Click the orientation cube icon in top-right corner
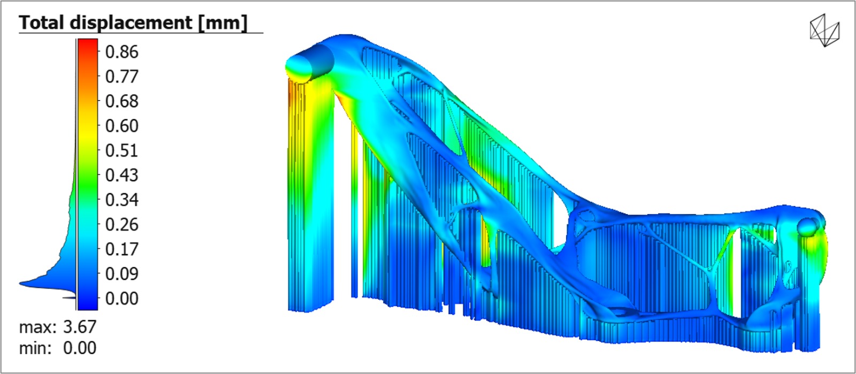 (824, 31)
